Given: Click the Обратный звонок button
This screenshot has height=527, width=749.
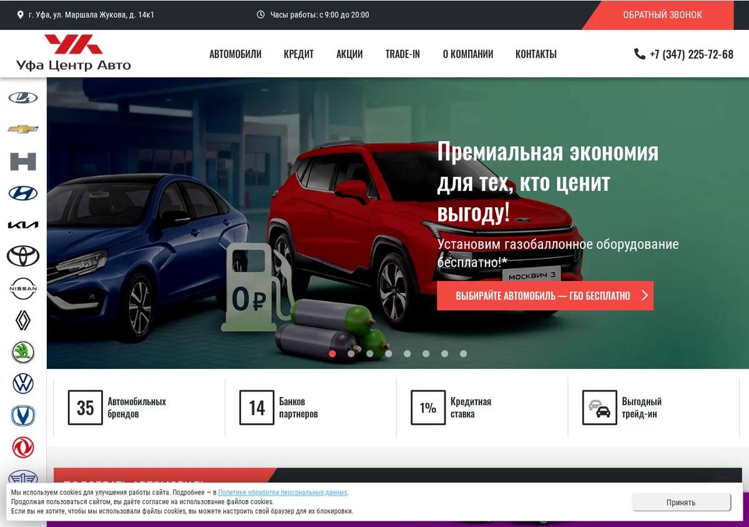Looking at the screenshot, I should point(662,15).
